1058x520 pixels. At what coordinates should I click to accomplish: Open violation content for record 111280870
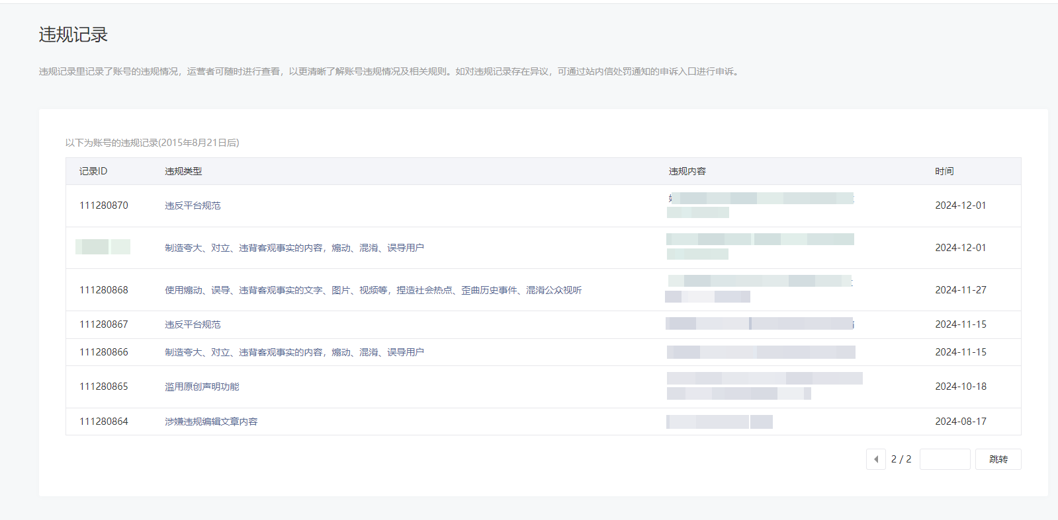coord(760,205)
